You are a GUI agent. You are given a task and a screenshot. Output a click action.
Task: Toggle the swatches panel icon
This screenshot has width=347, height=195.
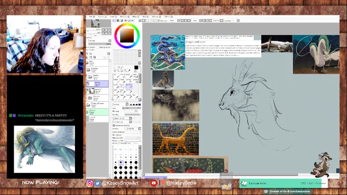pyautogui.click(x=129, y=20)
